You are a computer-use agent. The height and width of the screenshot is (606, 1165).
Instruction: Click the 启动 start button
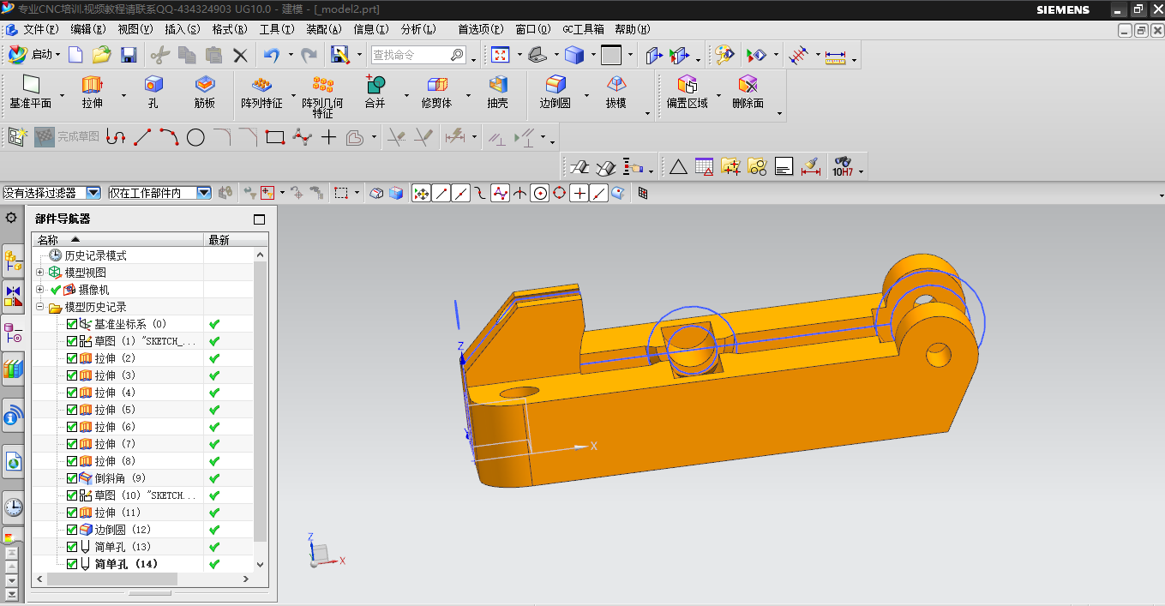[34, 56]
